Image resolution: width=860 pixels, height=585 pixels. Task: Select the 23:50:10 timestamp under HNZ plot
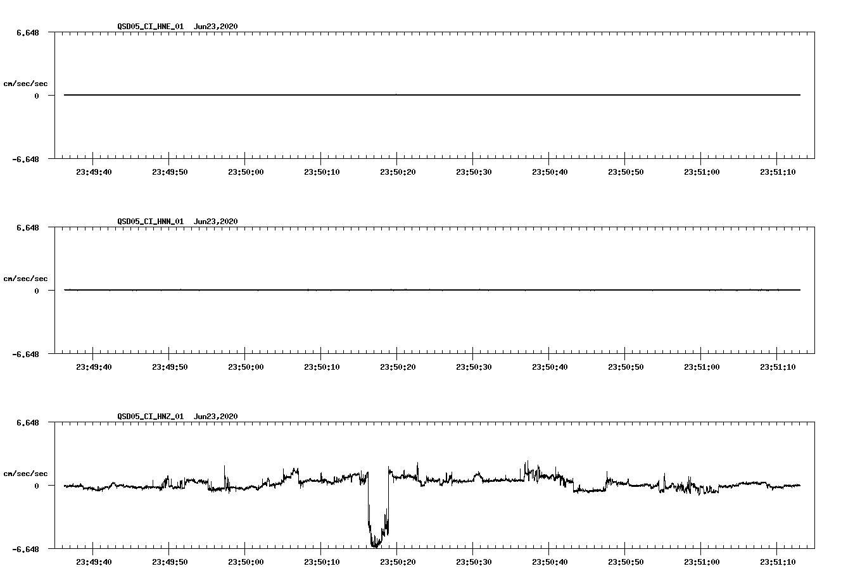322,562
